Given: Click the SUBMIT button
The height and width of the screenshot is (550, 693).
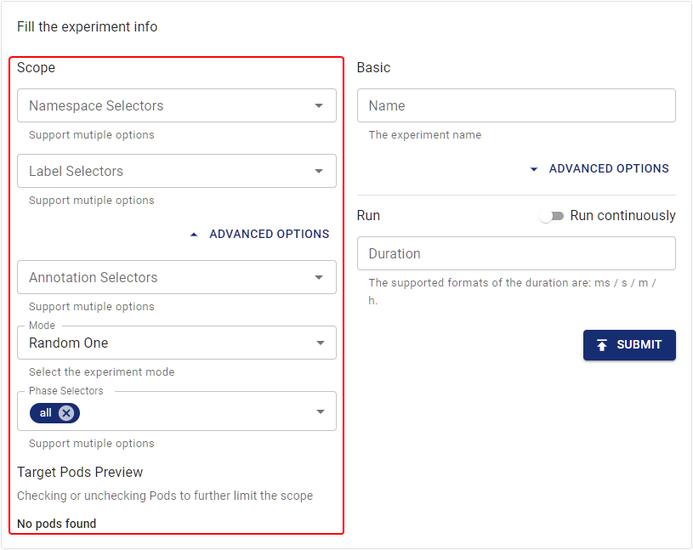Looking at the screenshot, I should [629, 344].
